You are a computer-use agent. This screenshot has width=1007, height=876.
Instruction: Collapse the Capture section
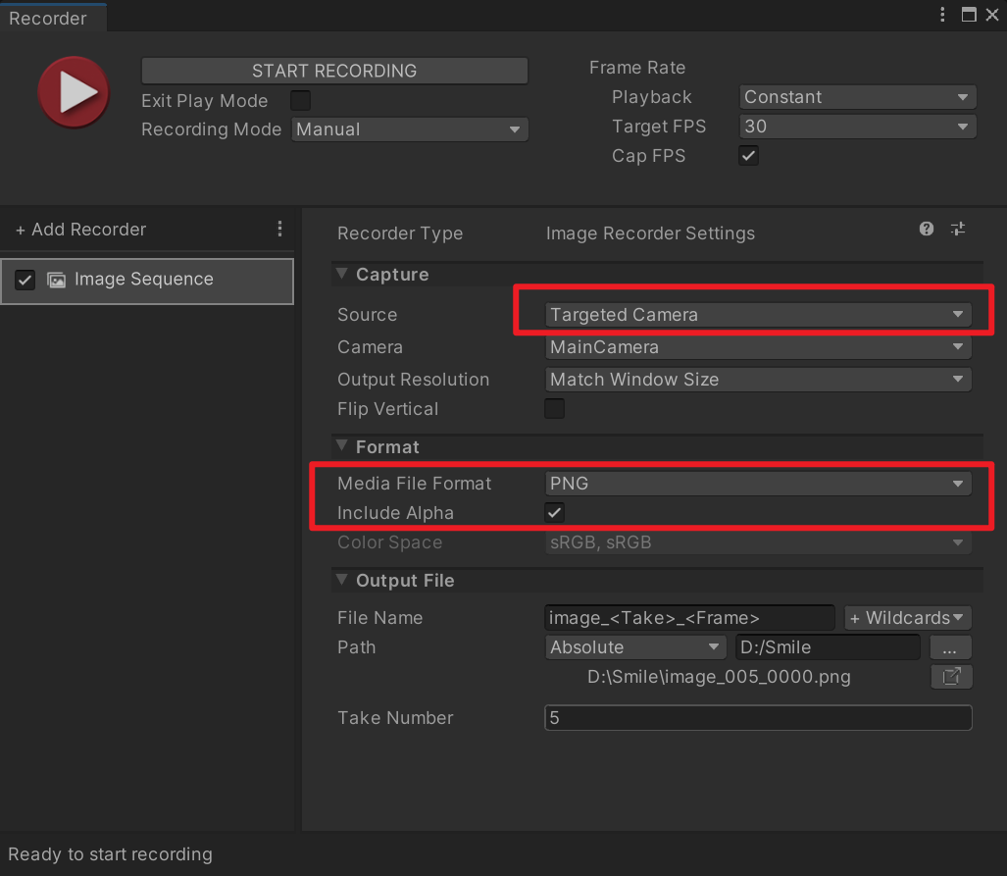point(342,275)
